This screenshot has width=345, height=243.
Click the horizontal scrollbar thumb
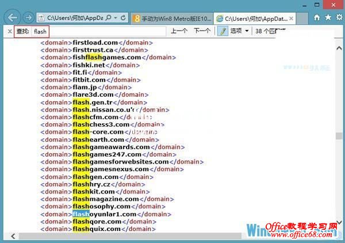130,236
